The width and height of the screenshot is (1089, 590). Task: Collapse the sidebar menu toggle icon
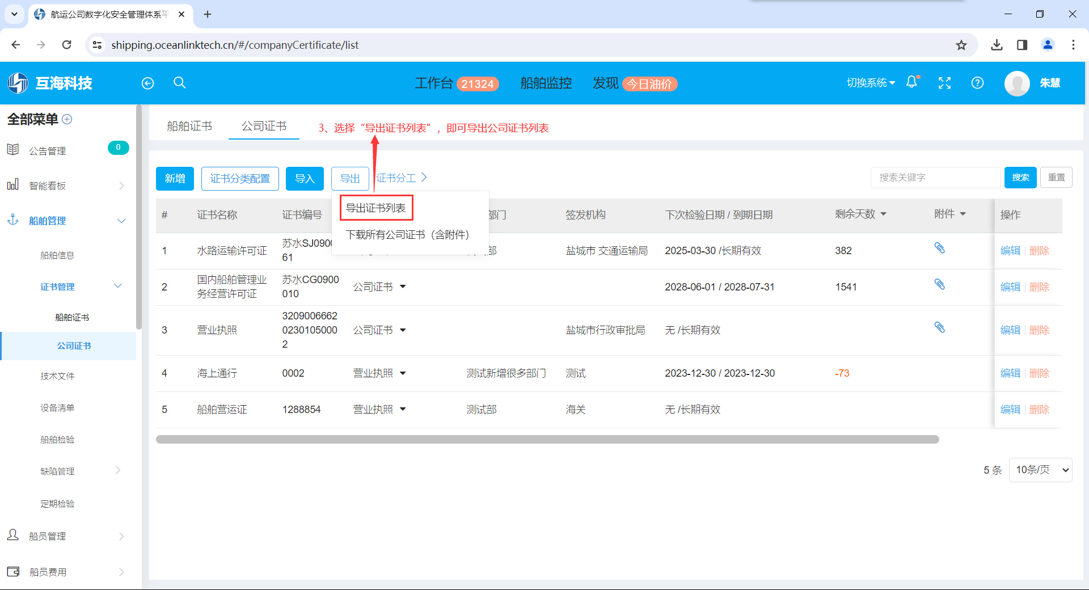[x=147, y=83]
